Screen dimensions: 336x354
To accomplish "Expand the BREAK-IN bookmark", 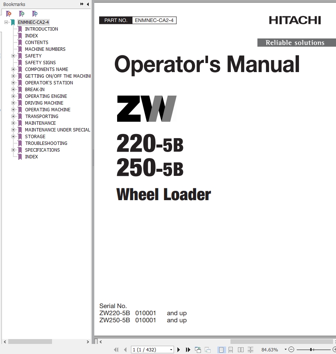I will [x=13, y=89].
